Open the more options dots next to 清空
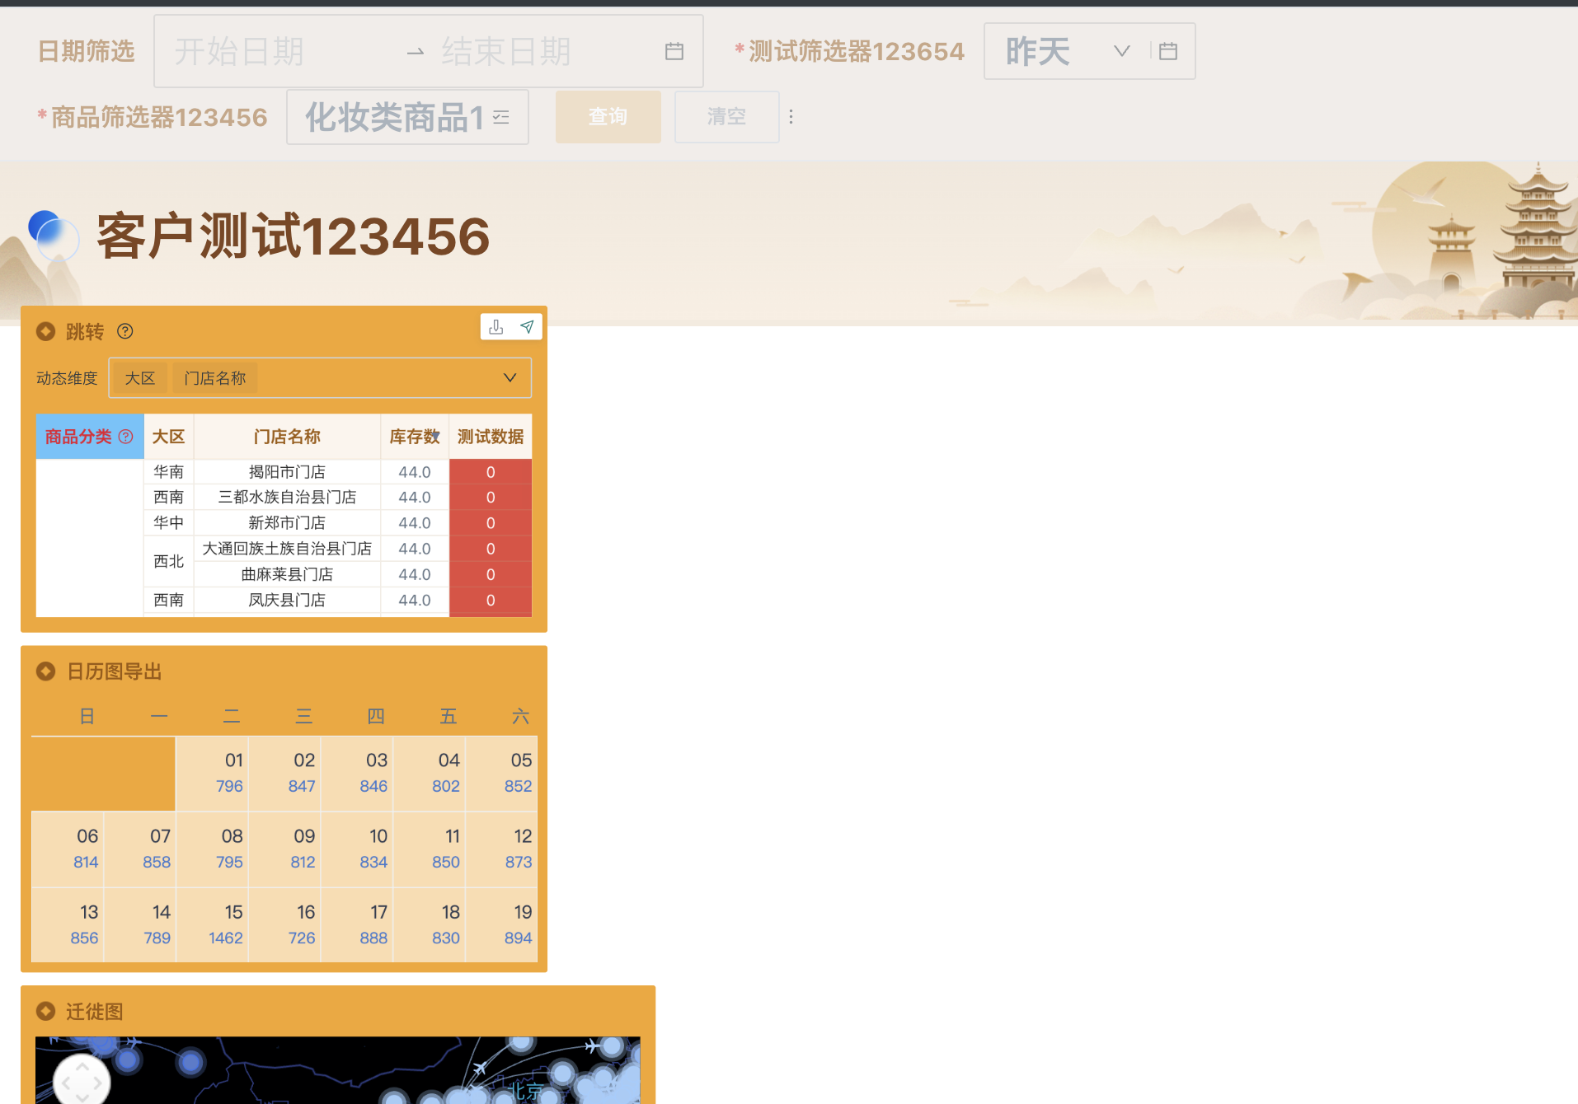Image resolution: width=1578 pixels, height=1104 pixels. pyautogui.click(x=791, y=117)
